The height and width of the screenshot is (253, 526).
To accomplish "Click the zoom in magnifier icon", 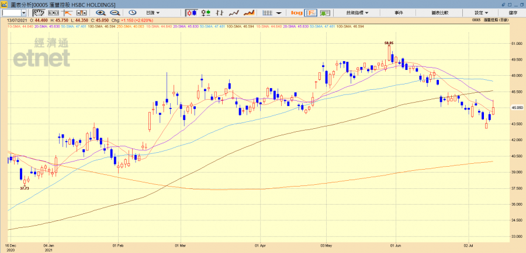I will tap(101, 12).
